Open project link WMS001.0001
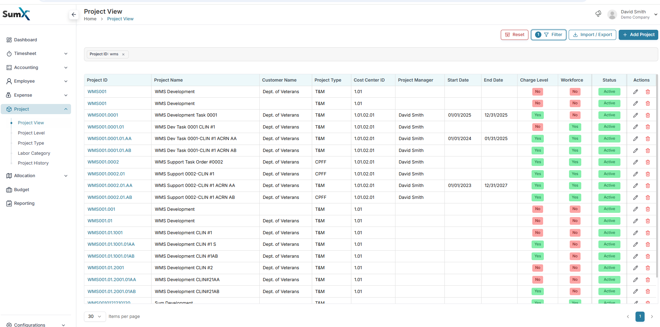 pyautogui.click(x=103, y=115)
